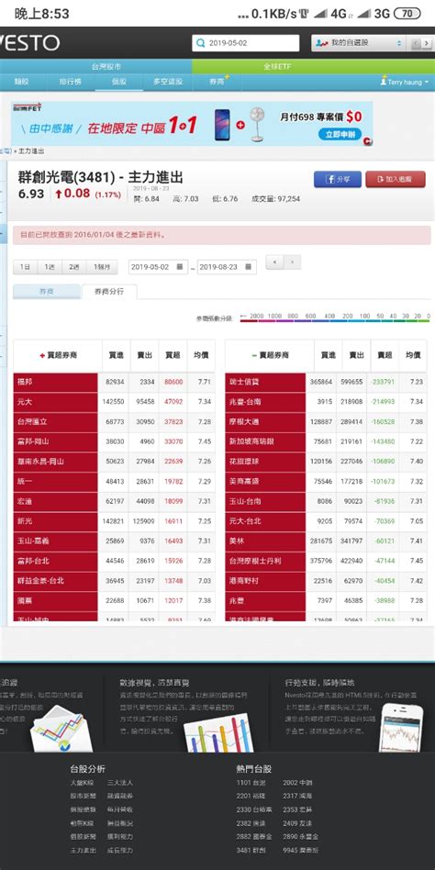435x870 pixels.
Task: Click the 分享 share button
Action: click(338, 179)
